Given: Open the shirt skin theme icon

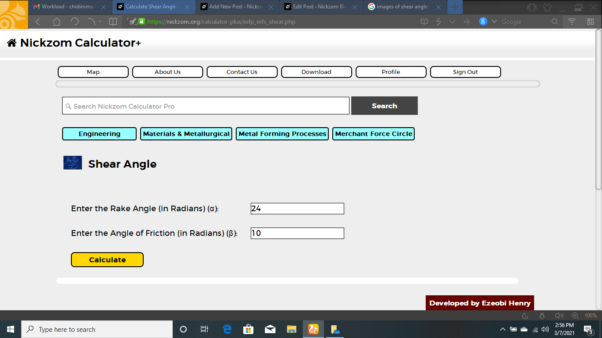Looking at the screenshot, I should click(x=547, y=7).
